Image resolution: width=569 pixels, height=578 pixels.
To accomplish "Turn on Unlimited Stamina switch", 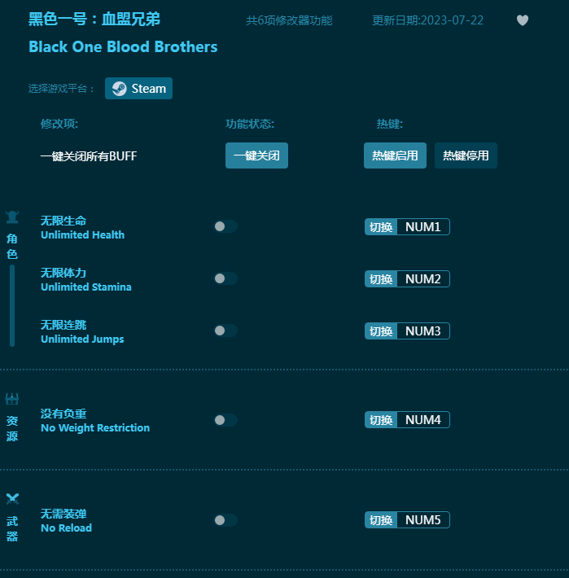I will [225, 278].
